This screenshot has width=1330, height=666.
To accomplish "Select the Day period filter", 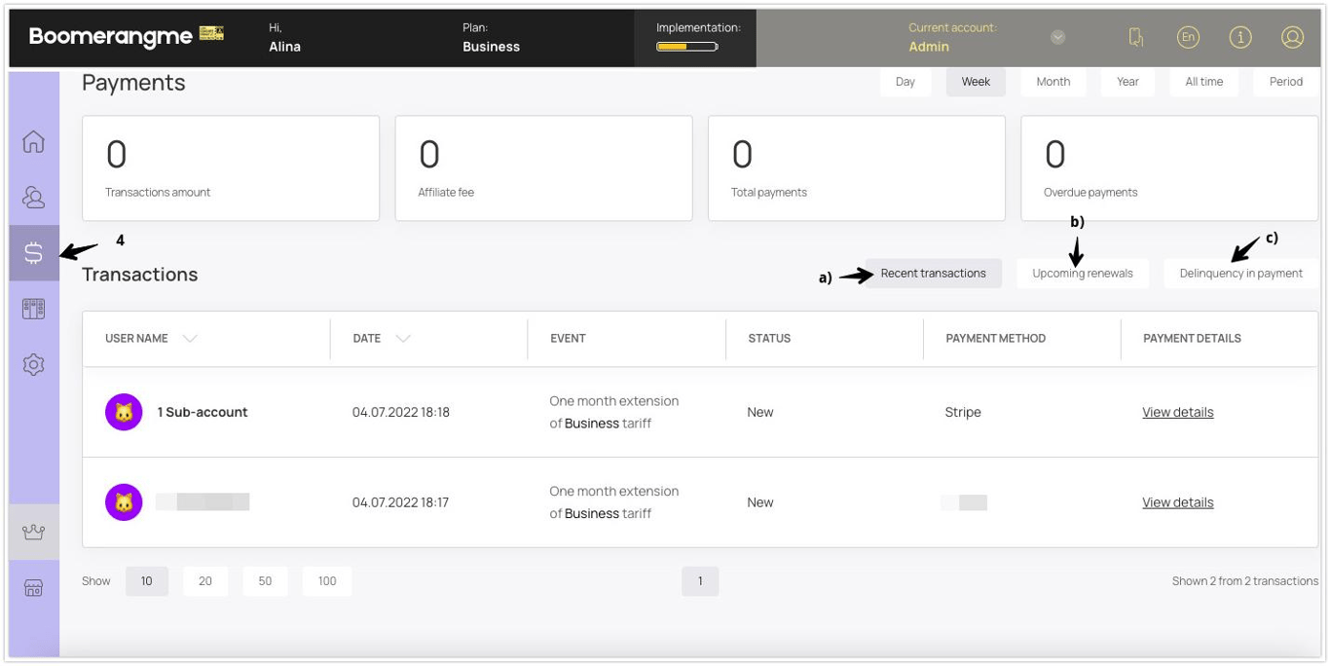I will tap(905, 82).
